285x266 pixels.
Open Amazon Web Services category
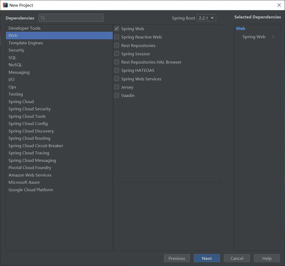click(59, 175)
